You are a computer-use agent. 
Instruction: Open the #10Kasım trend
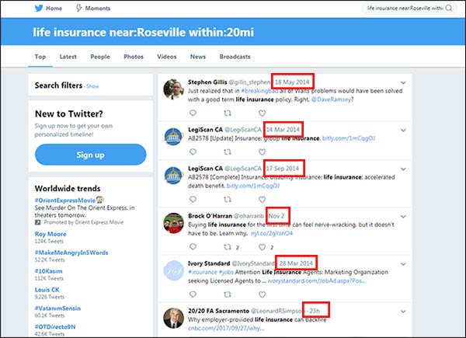coord(48,271)
